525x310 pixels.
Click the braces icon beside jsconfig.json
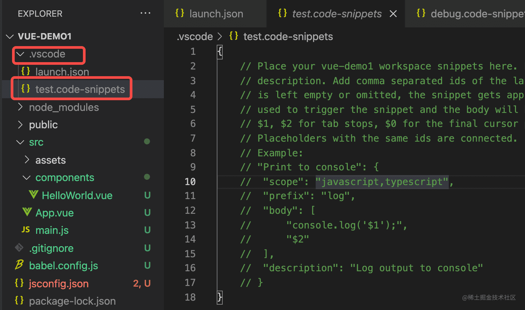coord(19,283)
